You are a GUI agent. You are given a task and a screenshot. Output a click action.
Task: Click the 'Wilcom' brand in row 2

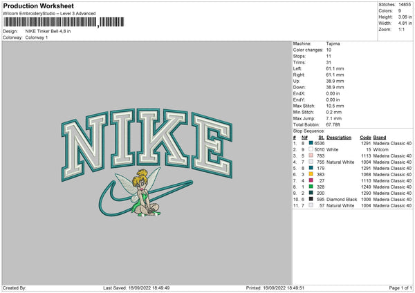point(380,150)
